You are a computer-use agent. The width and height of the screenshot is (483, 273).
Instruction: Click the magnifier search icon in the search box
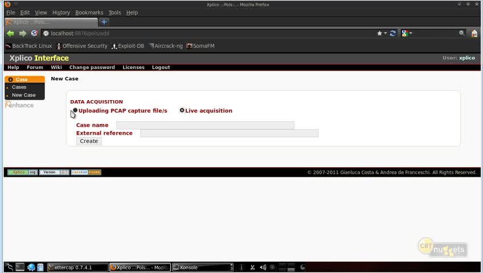point(461,33)
